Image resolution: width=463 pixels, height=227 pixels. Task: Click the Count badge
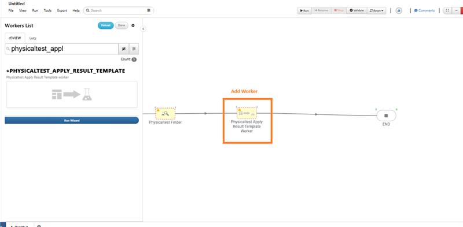[x=134, y=59]
